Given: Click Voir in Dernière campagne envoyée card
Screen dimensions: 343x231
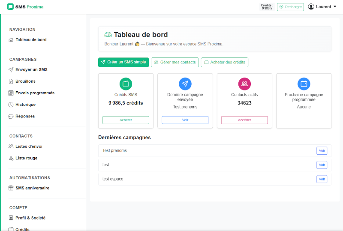Looking at the screenshot, I should point(185,120).
